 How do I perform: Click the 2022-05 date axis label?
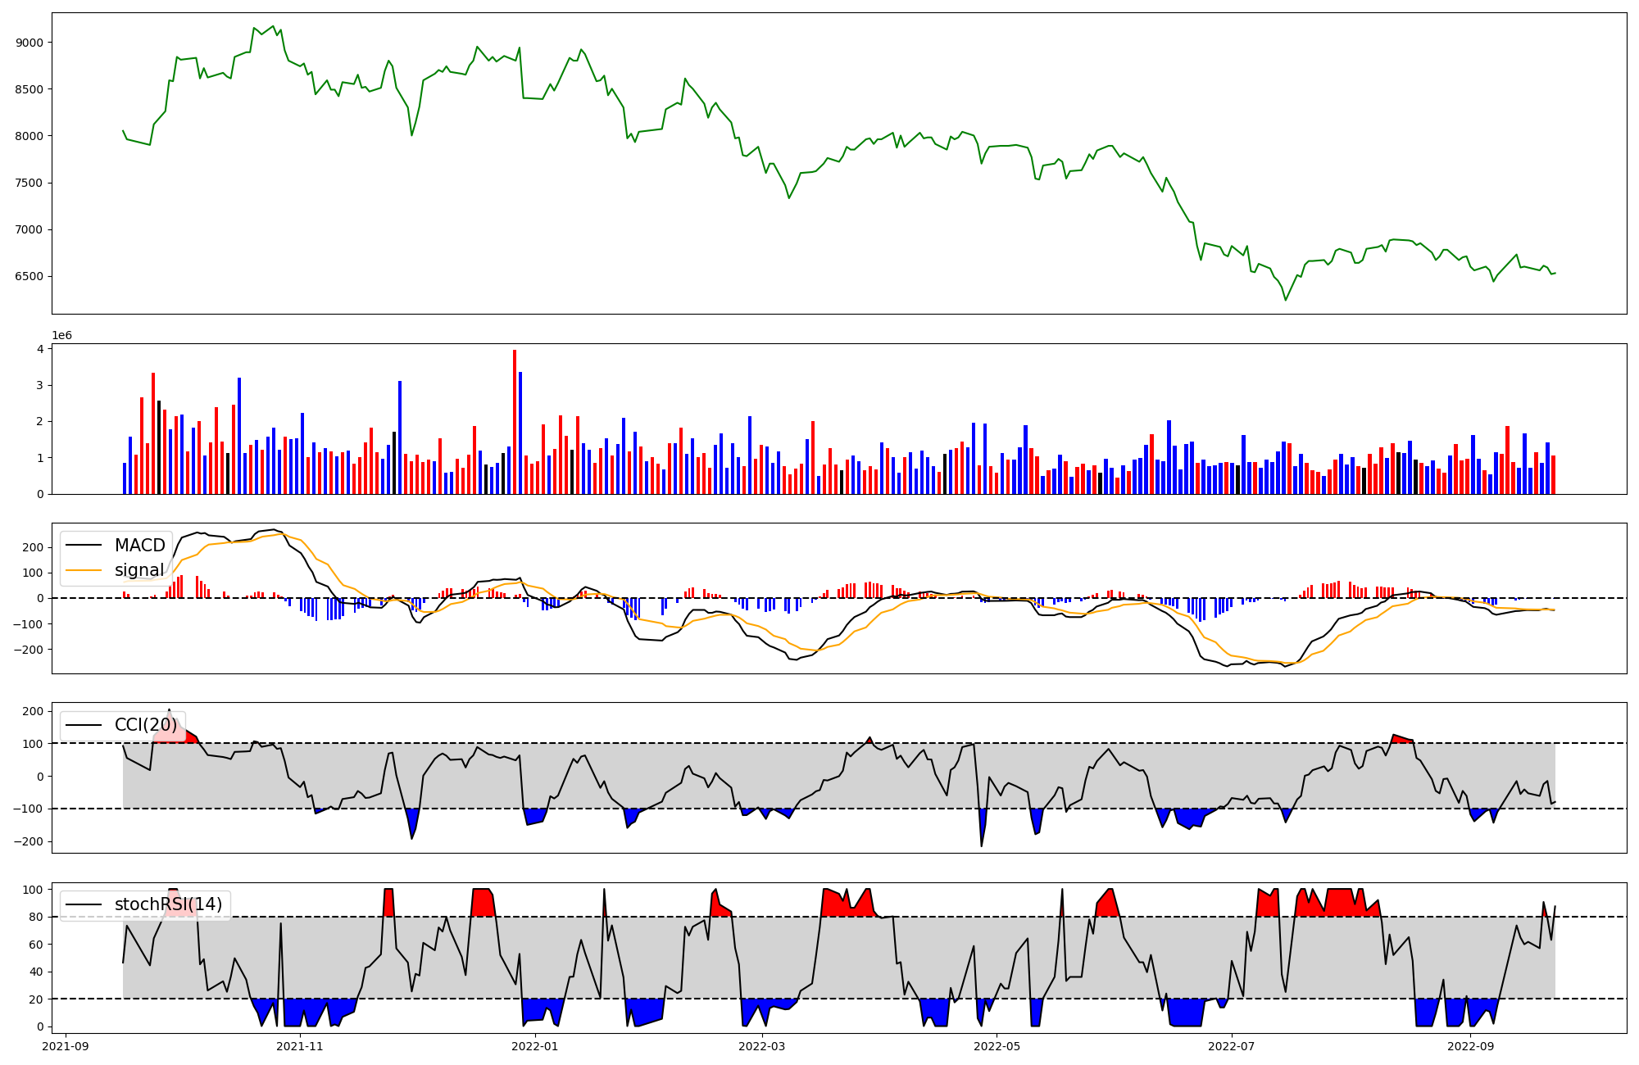pos(997,1045)
